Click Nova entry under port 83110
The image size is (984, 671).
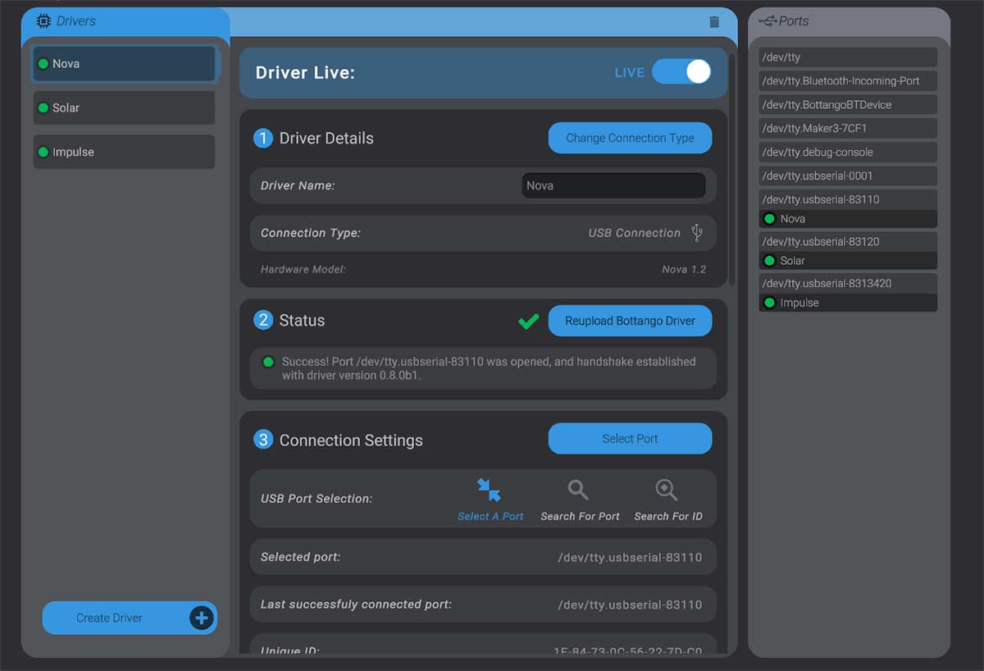(x=848, y=219)
